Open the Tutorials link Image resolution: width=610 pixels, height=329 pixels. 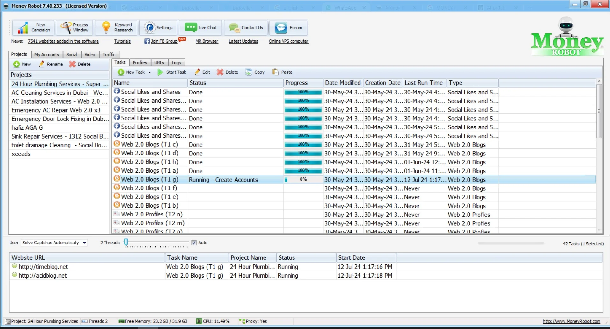tap(122, 41)
